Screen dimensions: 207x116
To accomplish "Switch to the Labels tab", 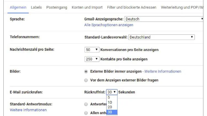I will click(36, 7).
